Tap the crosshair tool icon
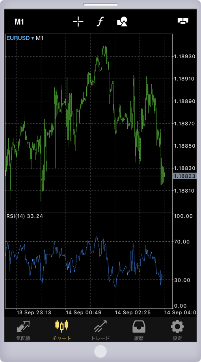This screenshot has width=201, height=362. [x=78, y=22]
